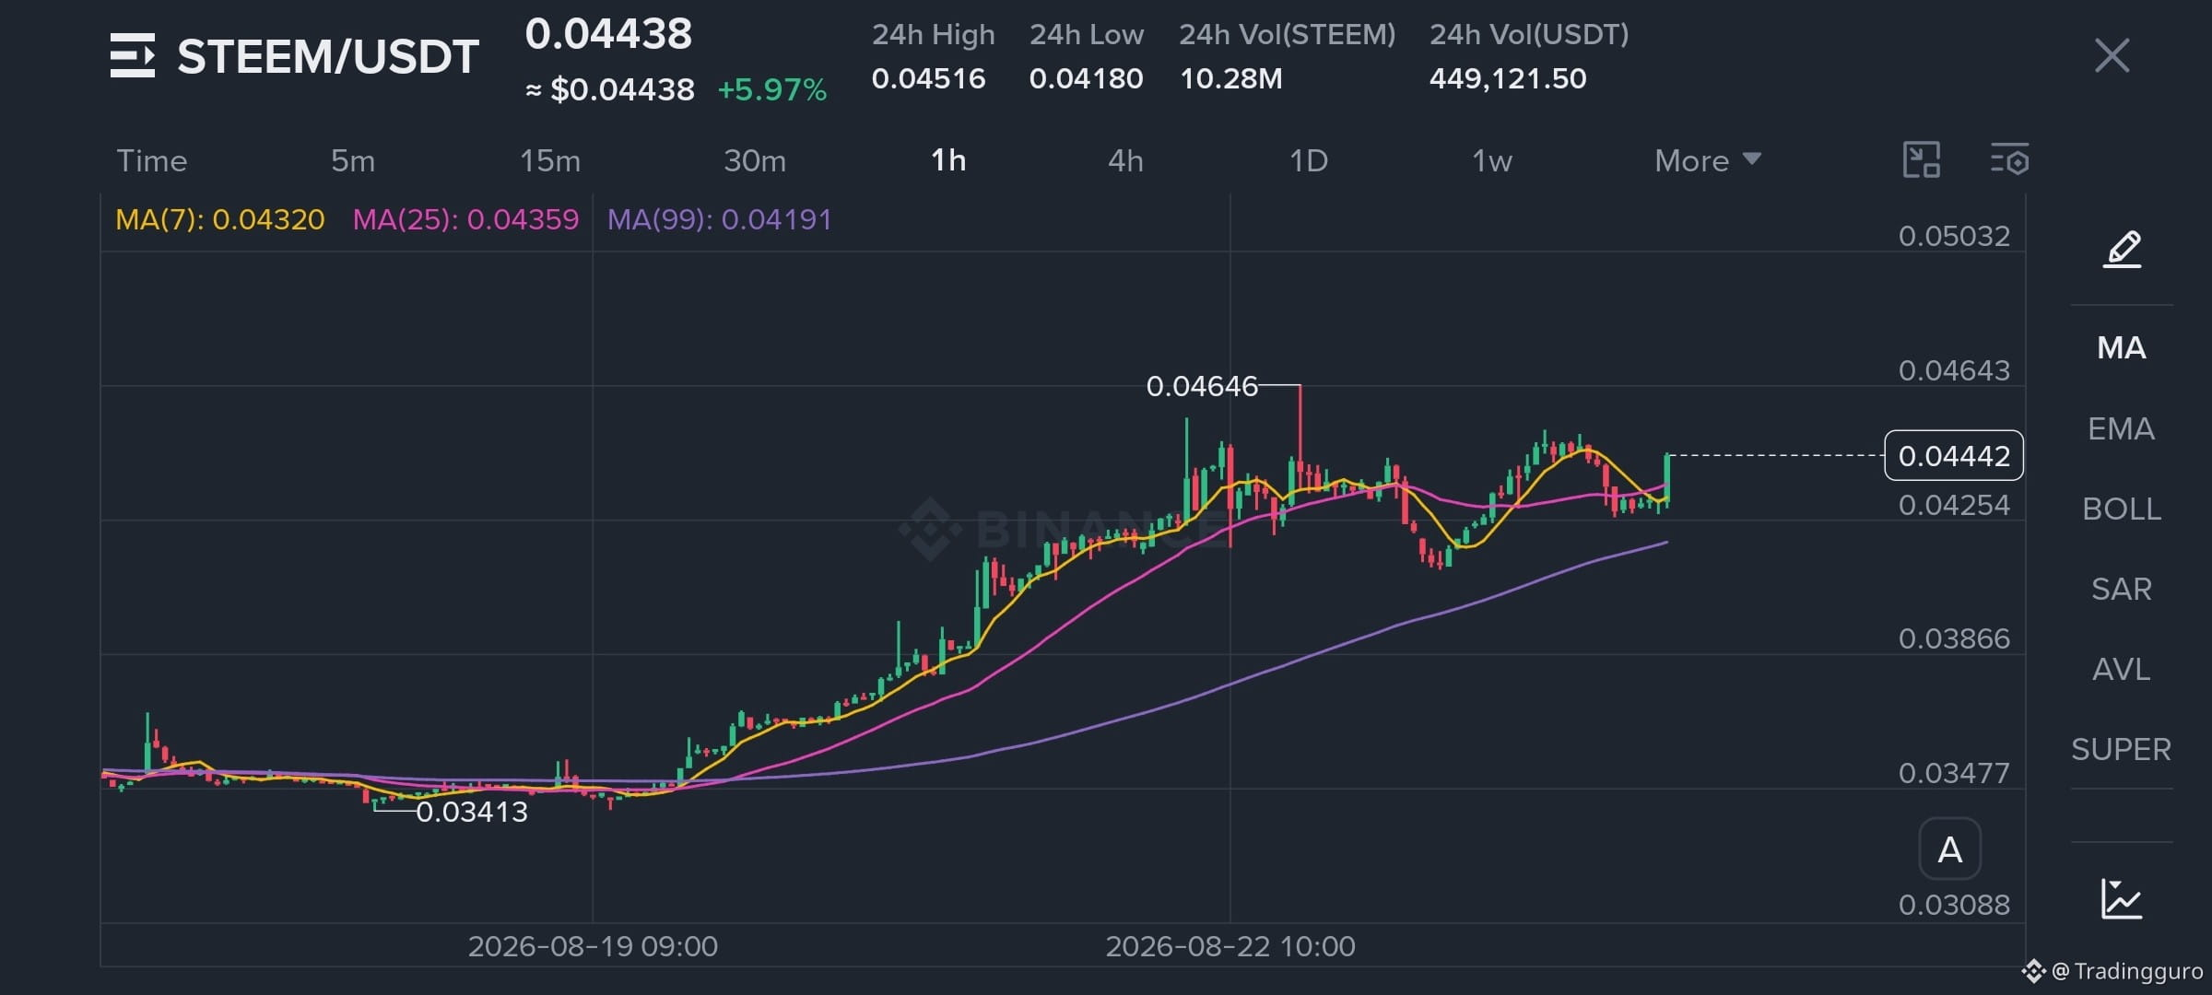Click the 0.03088 price axis label
This screenshot has height=995, width=2212.
[1954, 905]
